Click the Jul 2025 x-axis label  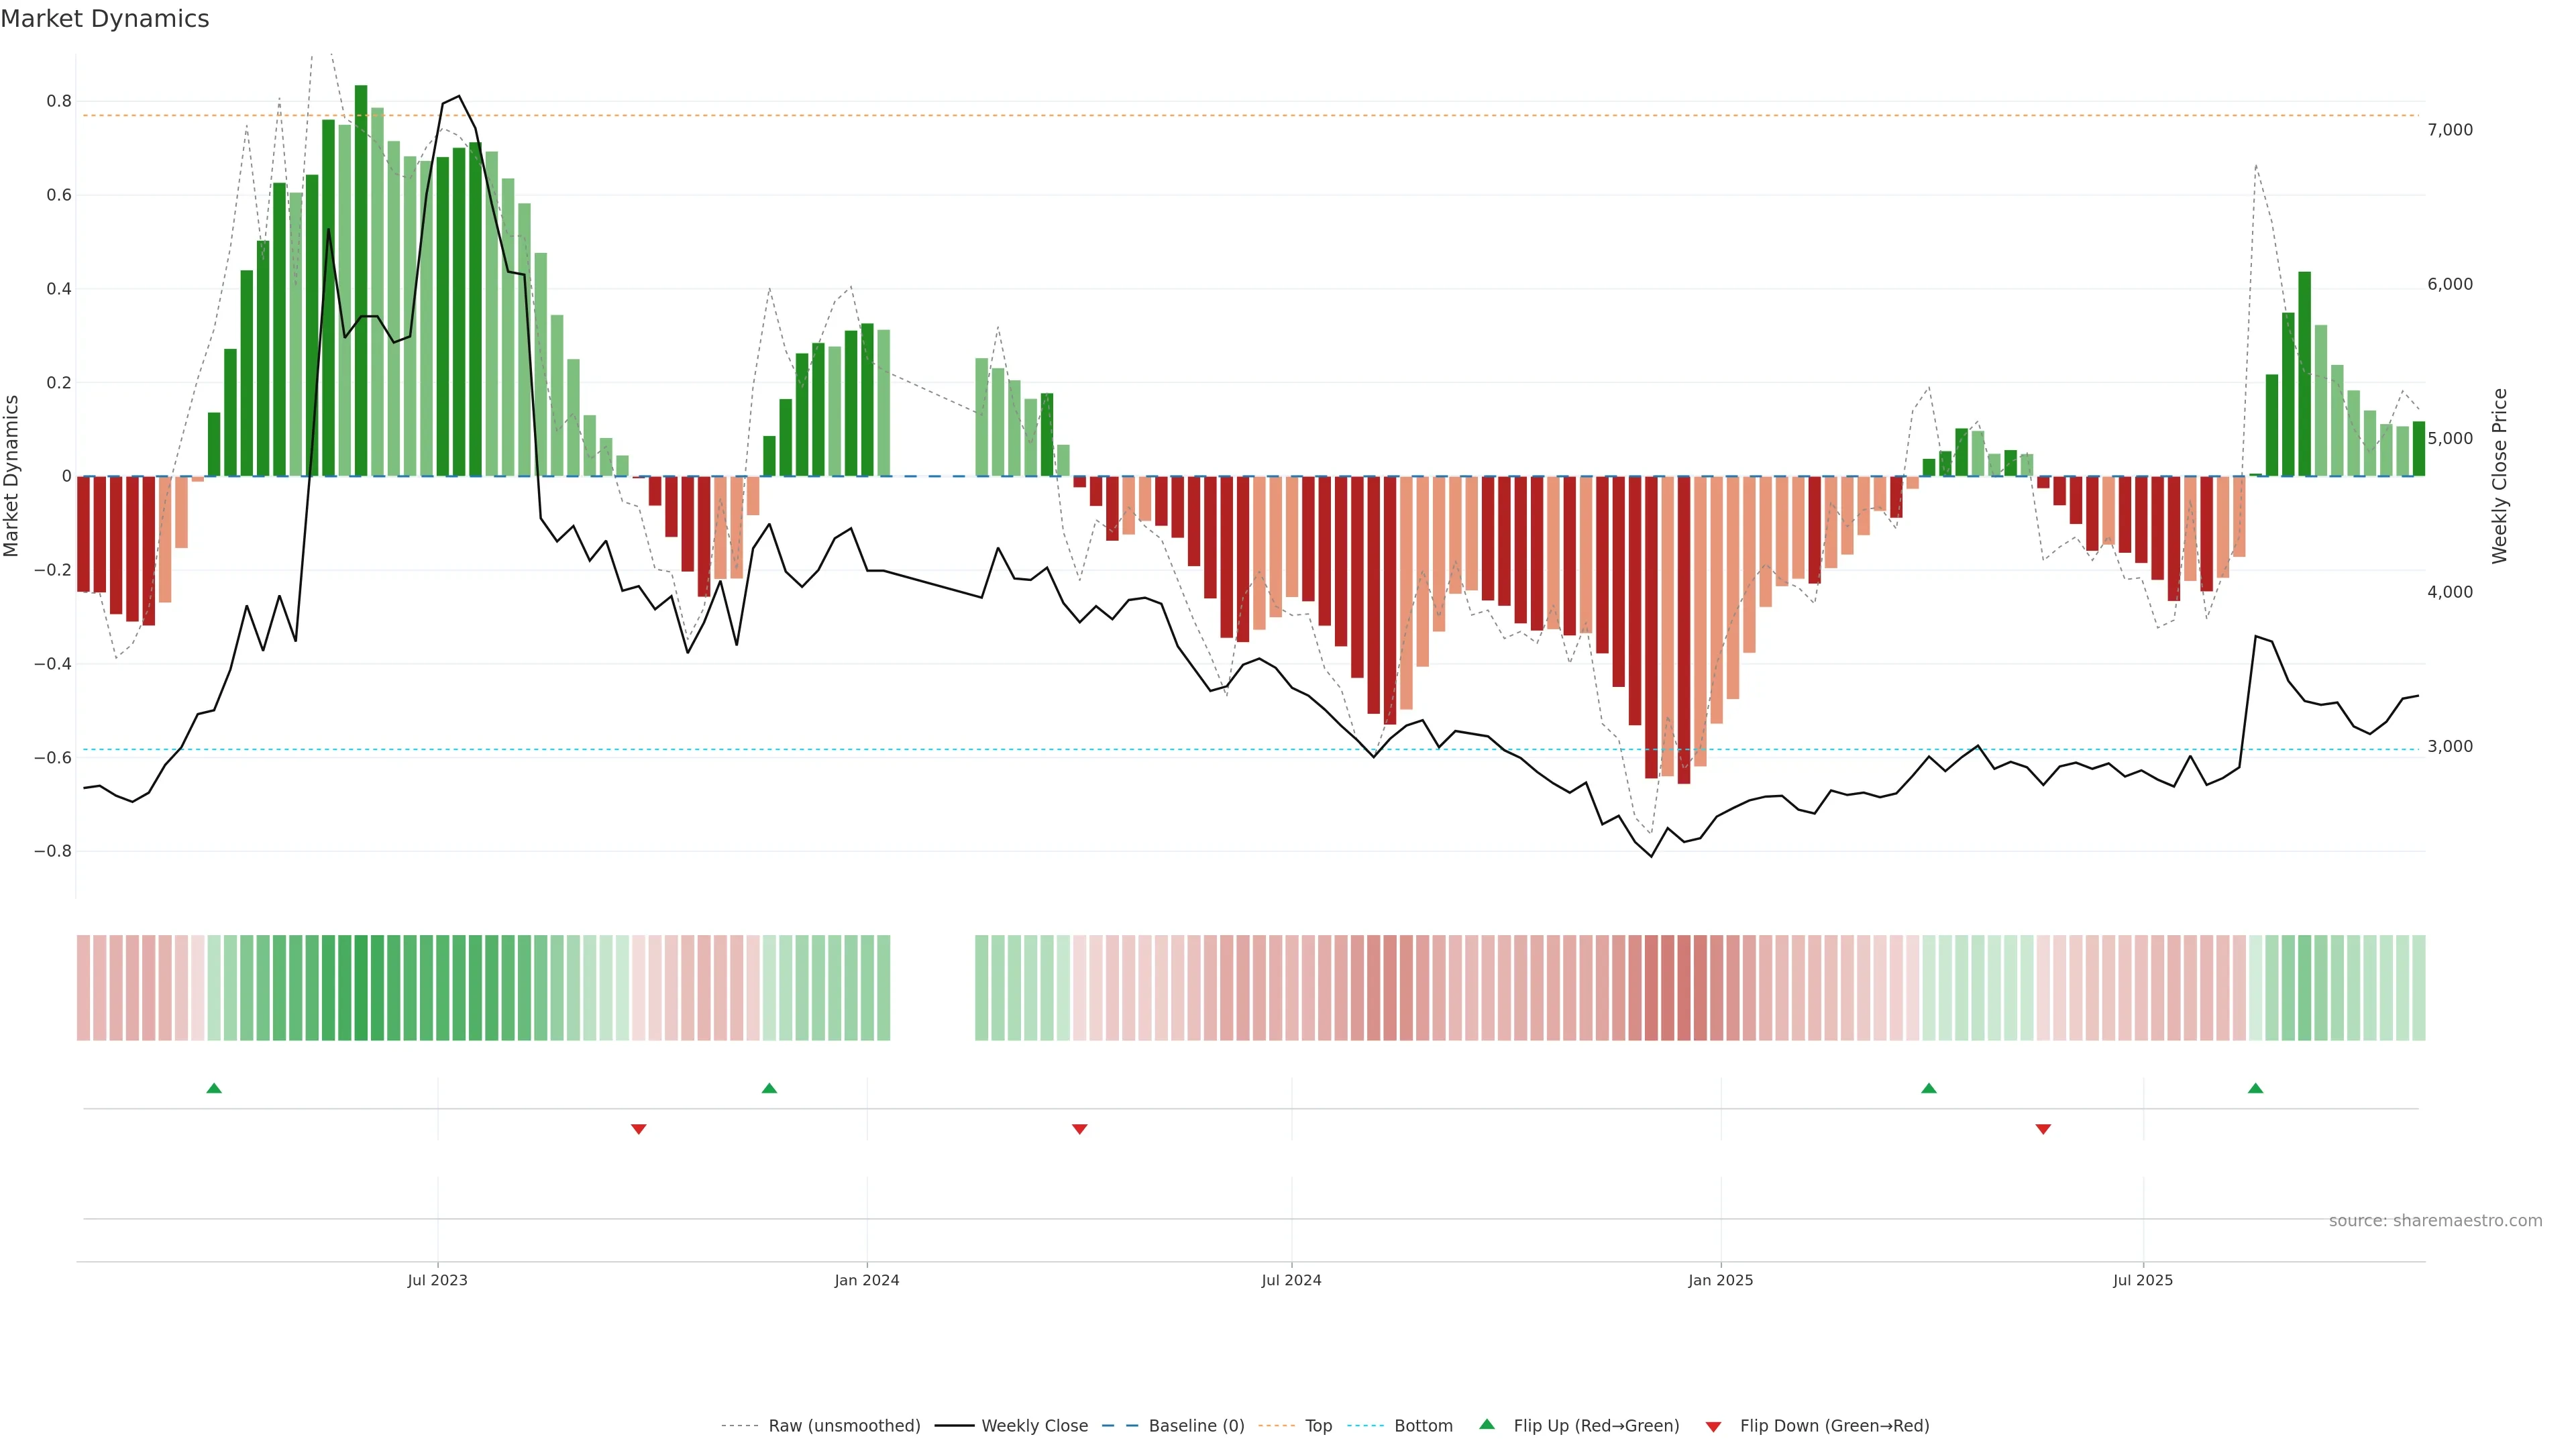coord(2143,1280)
